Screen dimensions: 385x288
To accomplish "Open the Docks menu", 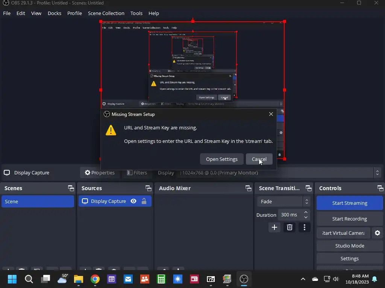I will click(54, 13).
